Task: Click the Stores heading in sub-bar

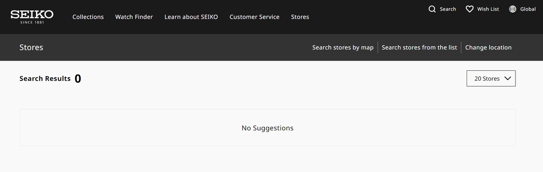Action: [31, 47]
